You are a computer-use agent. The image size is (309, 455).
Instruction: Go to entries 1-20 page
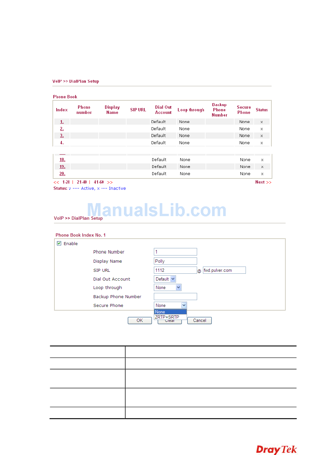pos(66,182)
